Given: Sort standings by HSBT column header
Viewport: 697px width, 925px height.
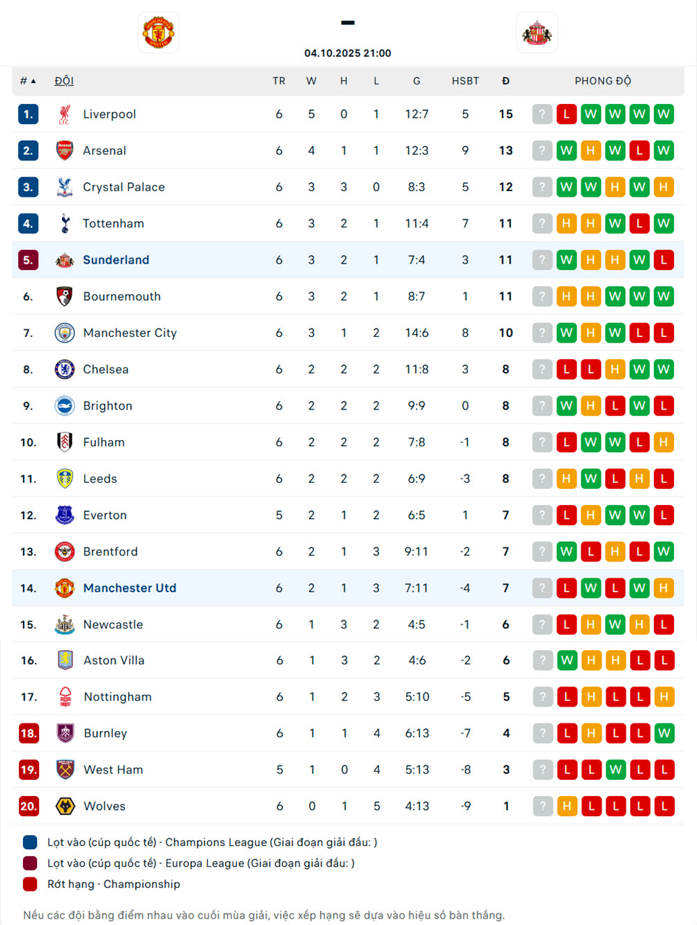Looking at the screenshot, I should [x=465, y=81].
